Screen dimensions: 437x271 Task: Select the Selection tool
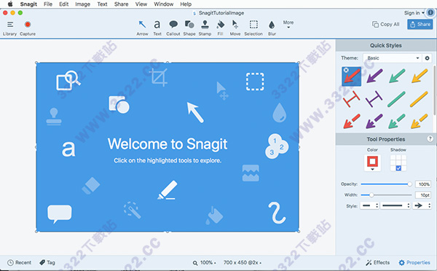[x=253, y=28]
